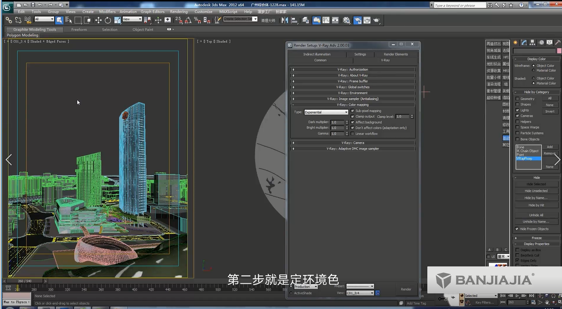The height and width of the screenshot is (309, 562).
Task: Open the Hierarchy command panel tab
Action: coord(532,43)
